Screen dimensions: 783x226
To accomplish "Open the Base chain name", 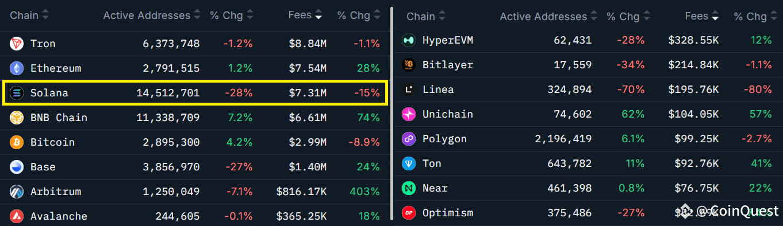I will tap(43, 167).
